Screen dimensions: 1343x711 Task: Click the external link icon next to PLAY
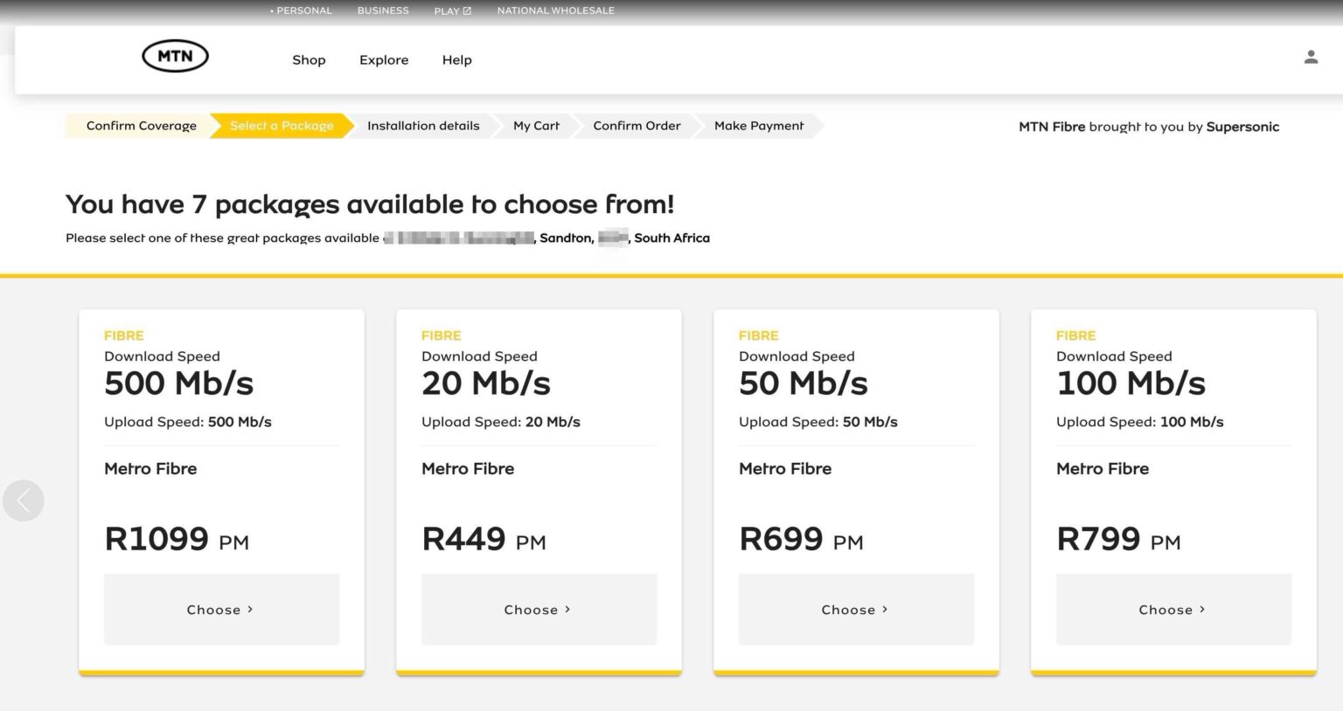[x=466, y=10]
